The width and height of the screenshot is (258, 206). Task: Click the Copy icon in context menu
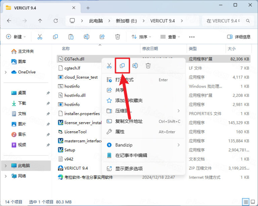[122, 66]
